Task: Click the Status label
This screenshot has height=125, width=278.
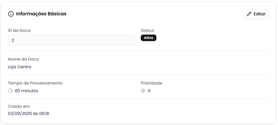Action: [x=147, y=30]
